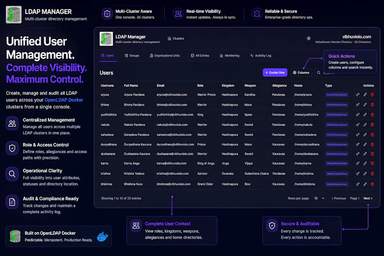Toggle the light/dark theme sun icon
The height and width of the screenshot is (256, 384).
309,38
